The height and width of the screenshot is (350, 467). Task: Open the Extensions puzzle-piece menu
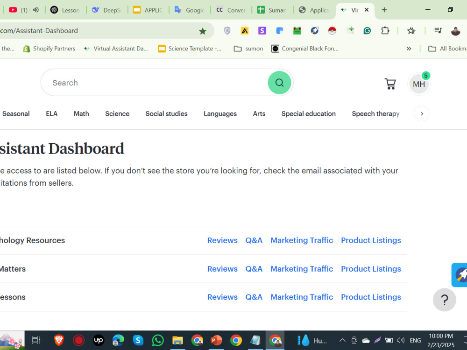(385, 31)
